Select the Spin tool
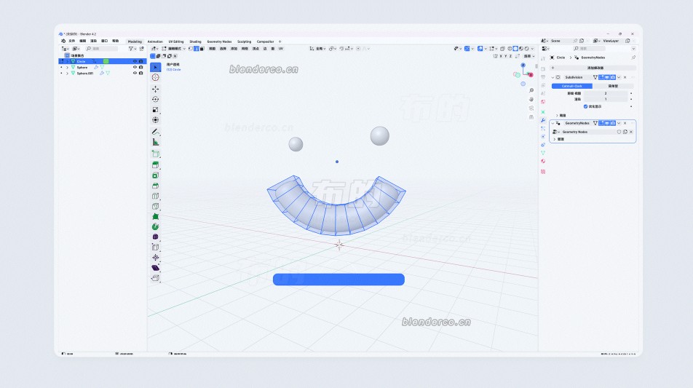The height and width of the screenshot is (388, 693). click(156, 226)
